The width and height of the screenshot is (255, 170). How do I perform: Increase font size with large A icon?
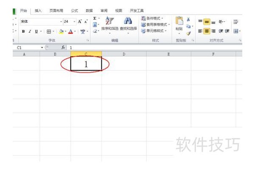pos(80,22)
